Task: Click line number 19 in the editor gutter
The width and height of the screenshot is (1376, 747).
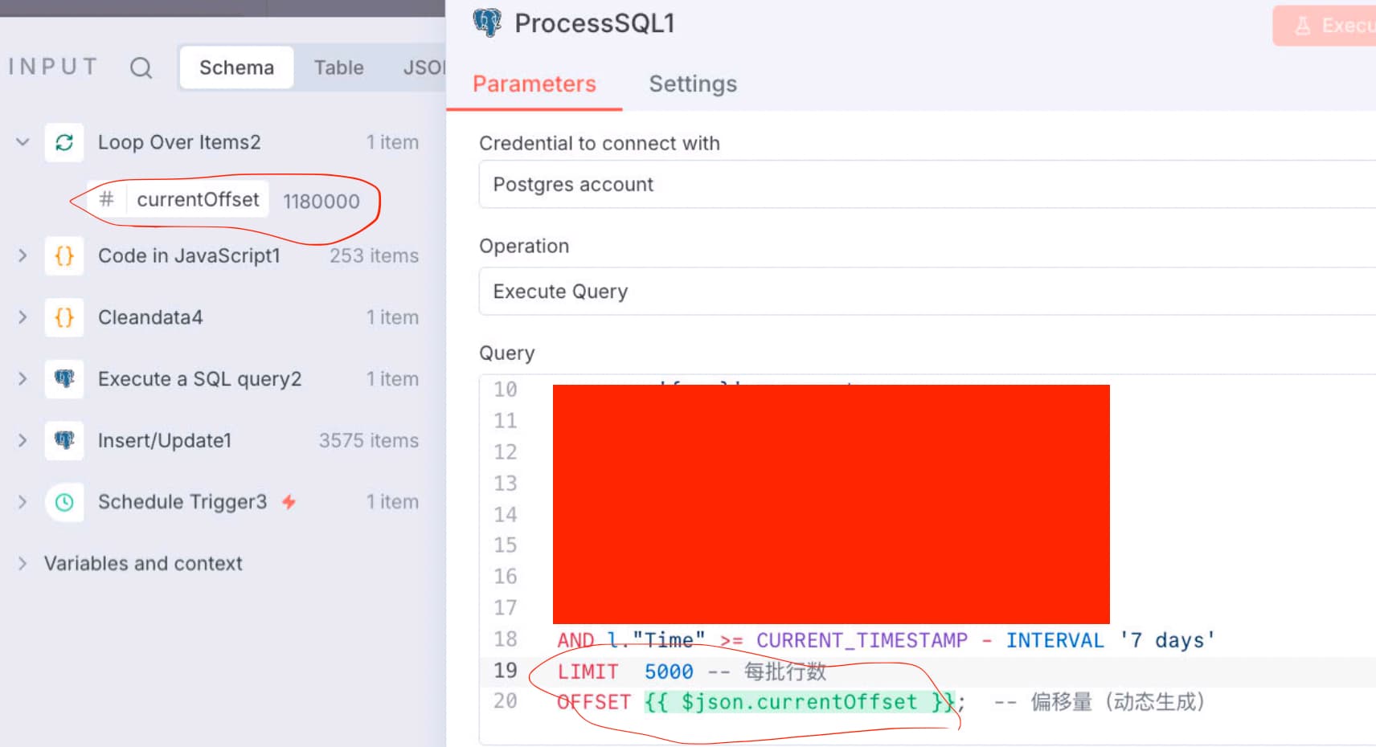Action: tap(505, 670)
